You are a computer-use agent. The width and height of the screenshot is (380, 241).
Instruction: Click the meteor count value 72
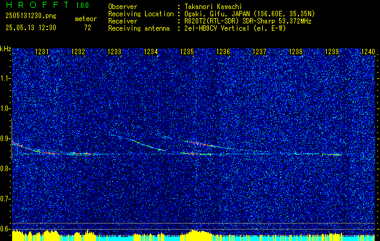[88, 28]
